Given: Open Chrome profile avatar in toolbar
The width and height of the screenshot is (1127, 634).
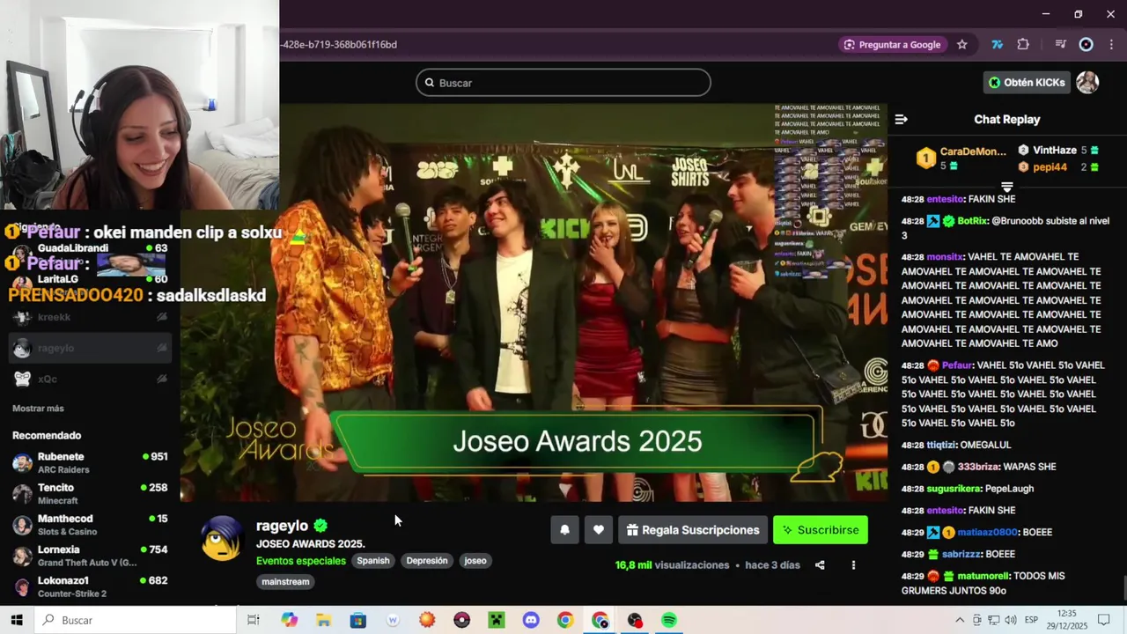Looking at the screenshot, I should point(1086,45).
